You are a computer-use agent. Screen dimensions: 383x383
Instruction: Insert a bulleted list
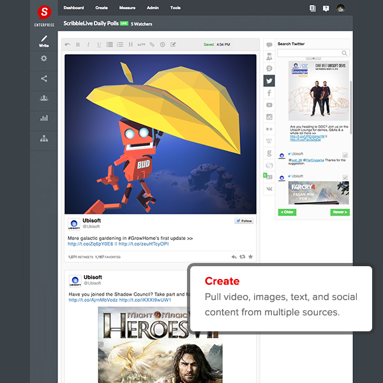click(x=109, y=45)
